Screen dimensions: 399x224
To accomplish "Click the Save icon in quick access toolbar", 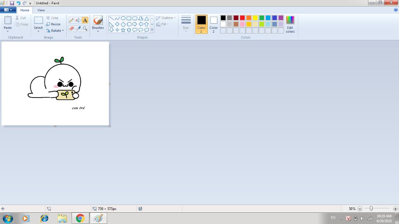I will point(12,3).
